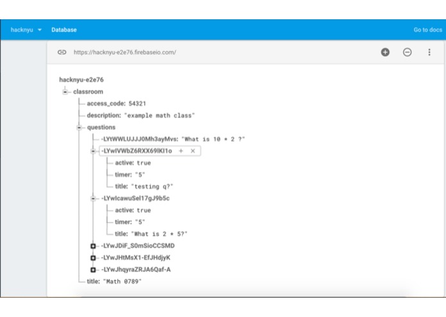Collapse the classroom node

[65, 92]
